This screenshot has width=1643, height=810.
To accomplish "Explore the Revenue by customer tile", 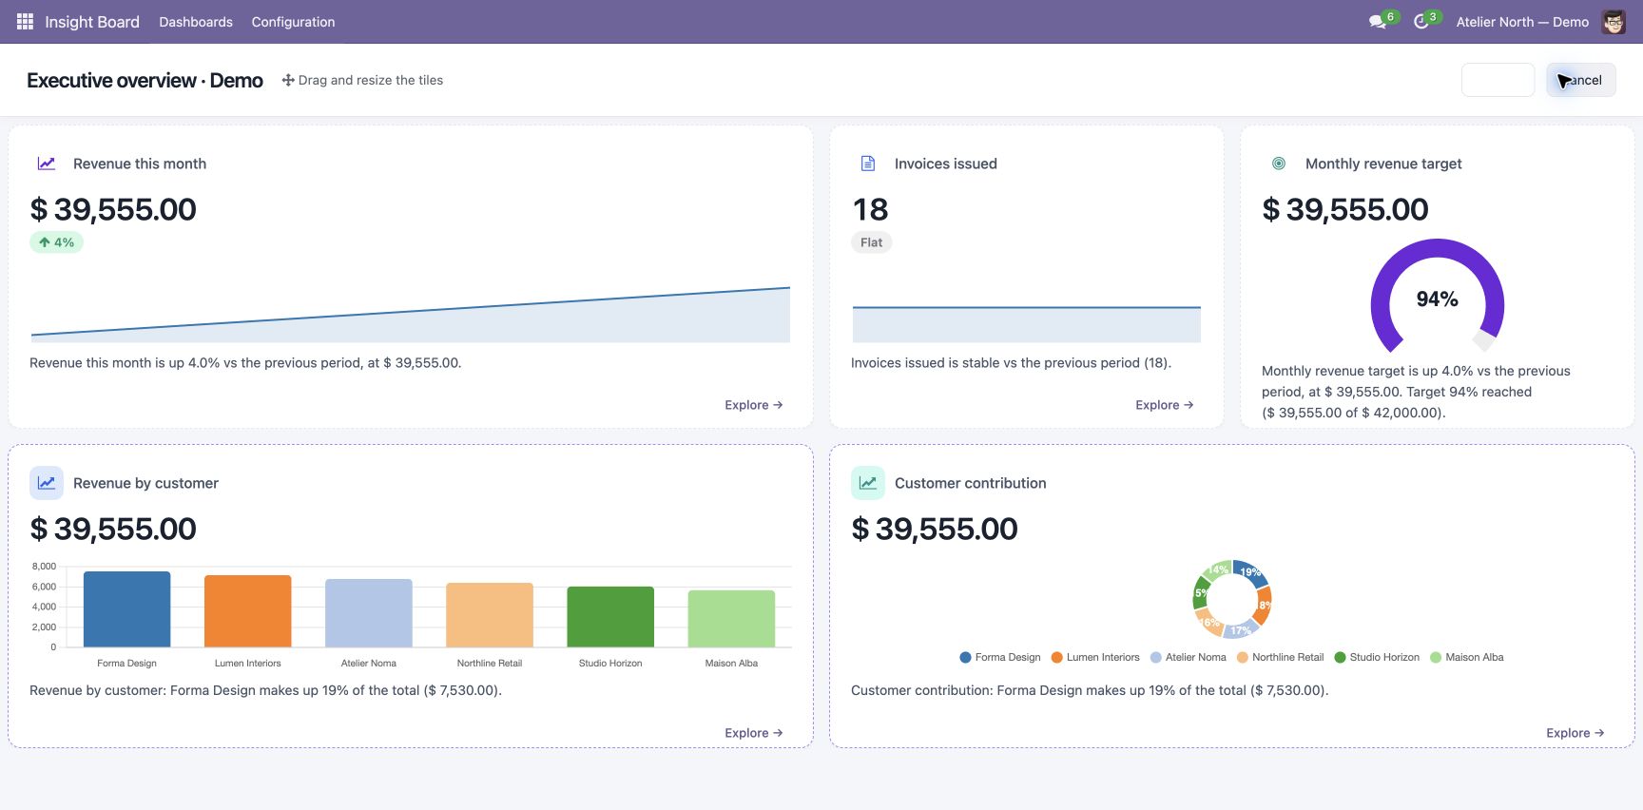I will 754,733.
